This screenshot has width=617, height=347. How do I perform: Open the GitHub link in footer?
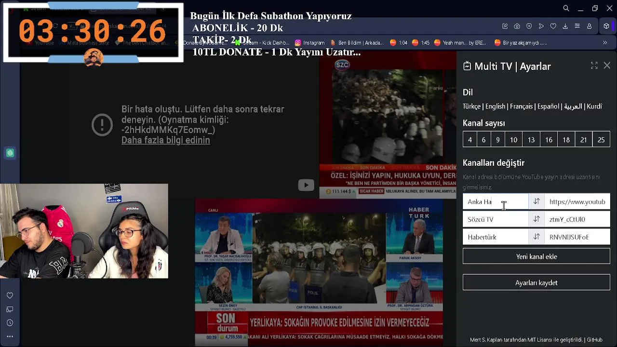coord(594,340)
